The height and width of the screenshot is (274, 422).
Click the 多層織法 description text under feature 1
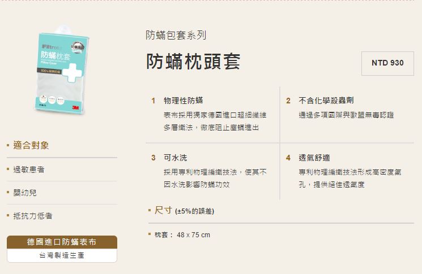pyautogui.click(x=211, y=128)
